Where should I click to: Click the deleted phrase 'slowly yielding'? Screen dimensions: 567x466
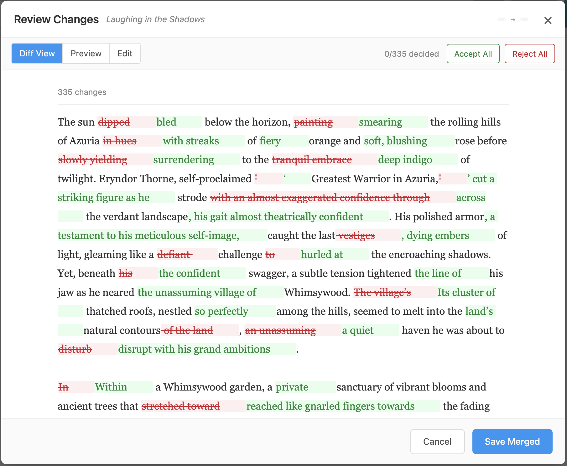[x=93, y=160]
